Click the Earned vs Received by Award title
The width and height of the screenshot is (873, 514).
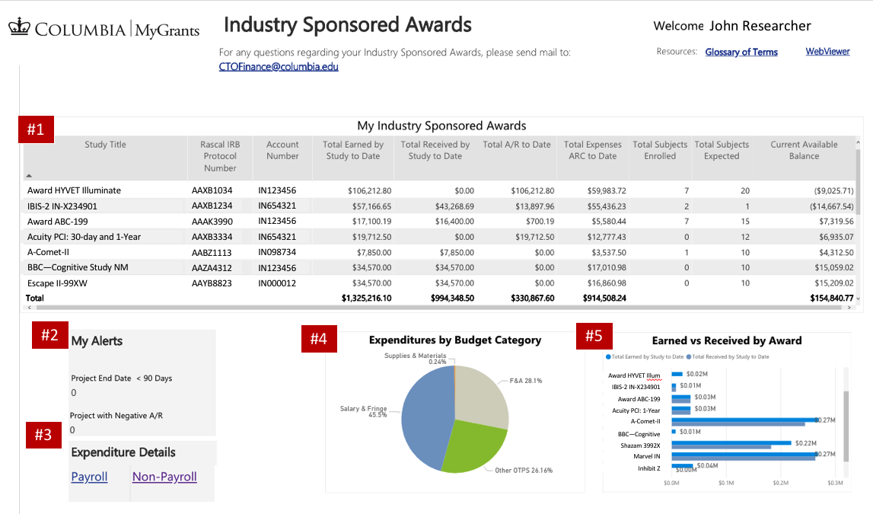[x=727, y=341]
